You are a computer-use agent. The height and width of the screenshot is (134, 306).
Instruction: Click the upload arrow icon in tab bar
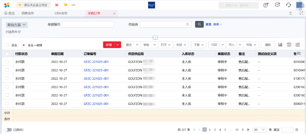click(x=291, y=13)
